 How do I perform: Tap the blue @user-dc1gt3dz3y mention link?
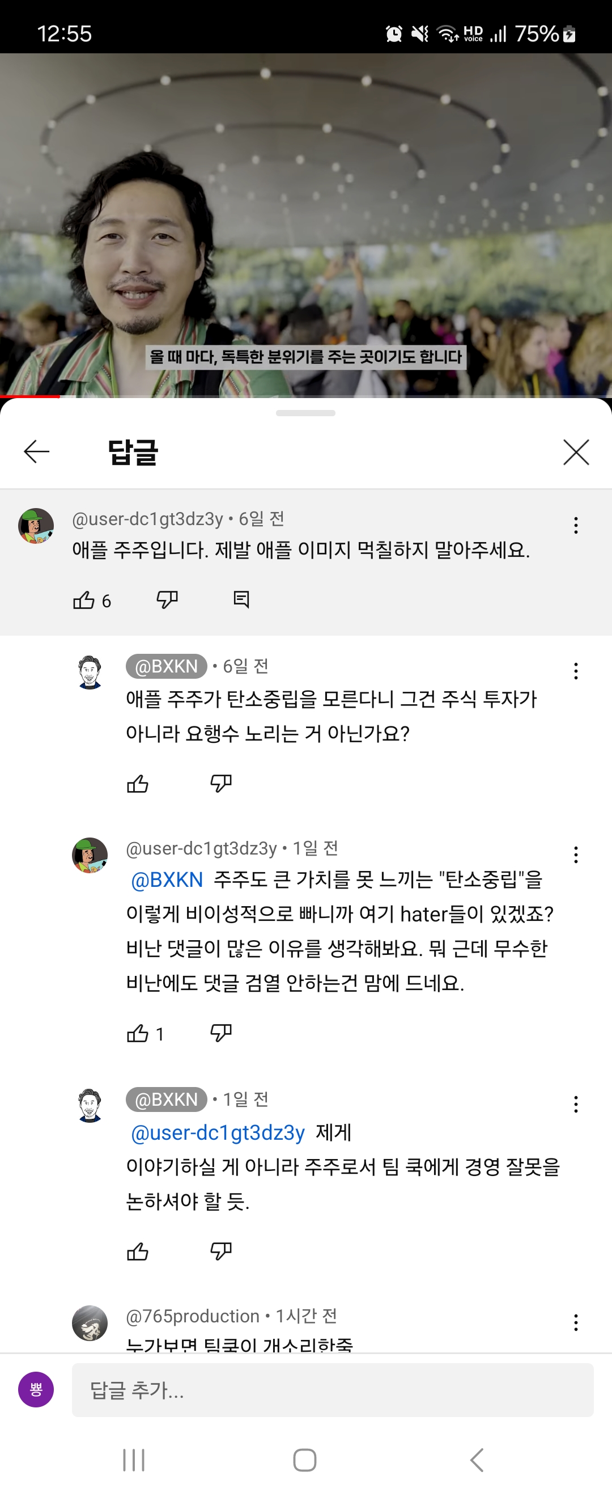point(218,1132)
